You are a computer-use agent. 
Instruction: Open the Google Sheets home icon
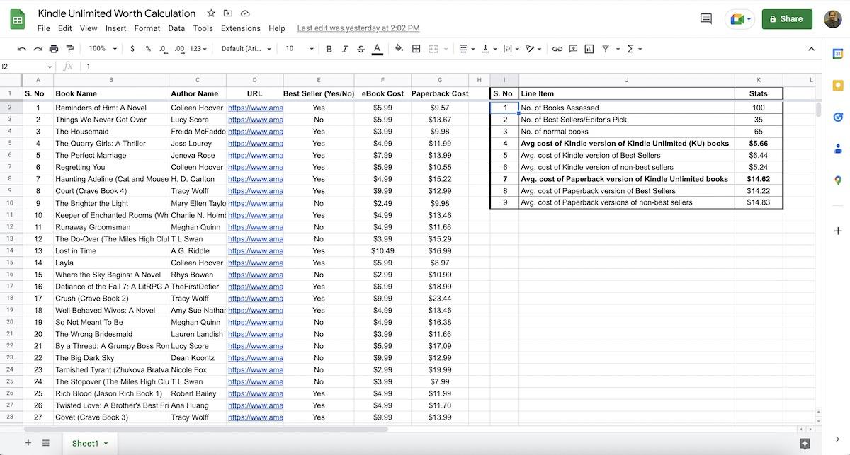18,20
